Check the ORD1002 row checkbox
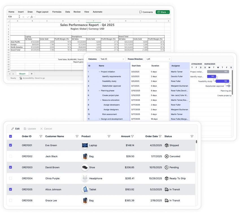 coord(10,156)
